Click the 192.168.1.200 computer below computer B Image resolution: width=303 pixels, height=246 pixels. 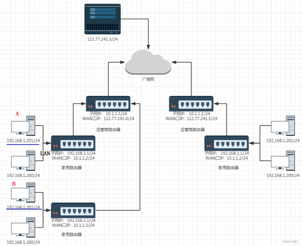23,227
